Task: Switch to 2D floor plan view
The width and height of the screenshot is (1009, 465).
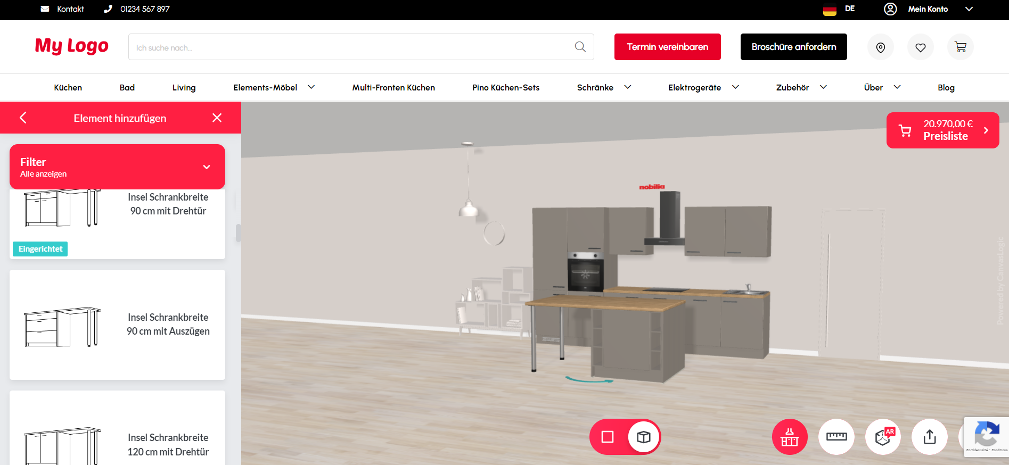Action: click(x=608, y=437)
